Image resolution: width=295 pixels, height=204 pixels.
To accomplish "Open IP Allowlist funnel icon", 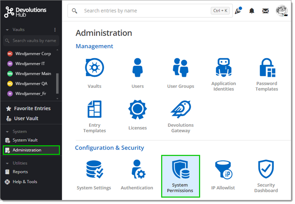I will [223, 170].
